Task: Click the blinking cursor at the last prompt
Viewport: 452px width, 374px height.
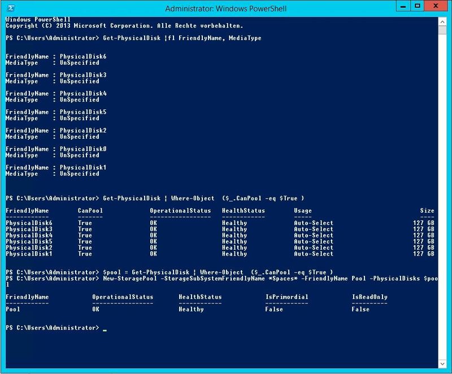Action: (x=105, y=330)
